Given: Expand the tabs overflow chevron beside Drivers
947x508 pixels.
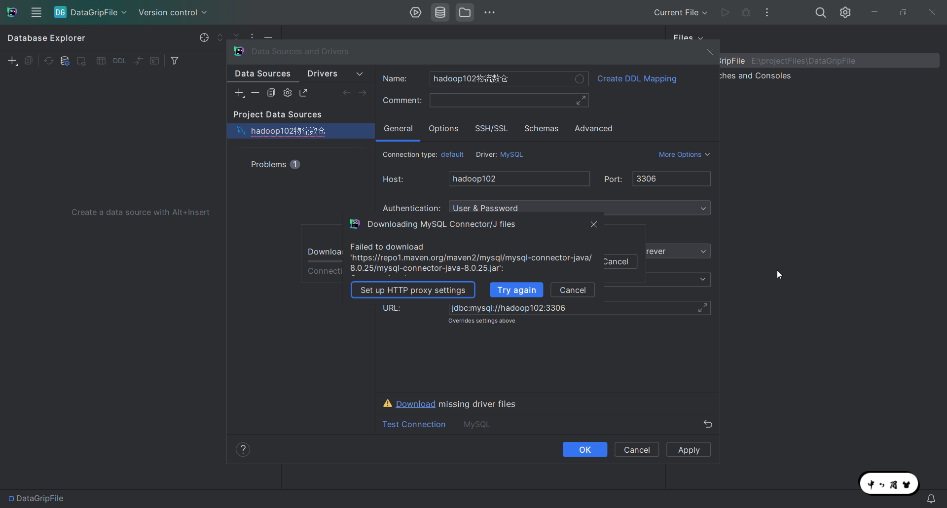Looking at the screenshot, I should (360, 74).
